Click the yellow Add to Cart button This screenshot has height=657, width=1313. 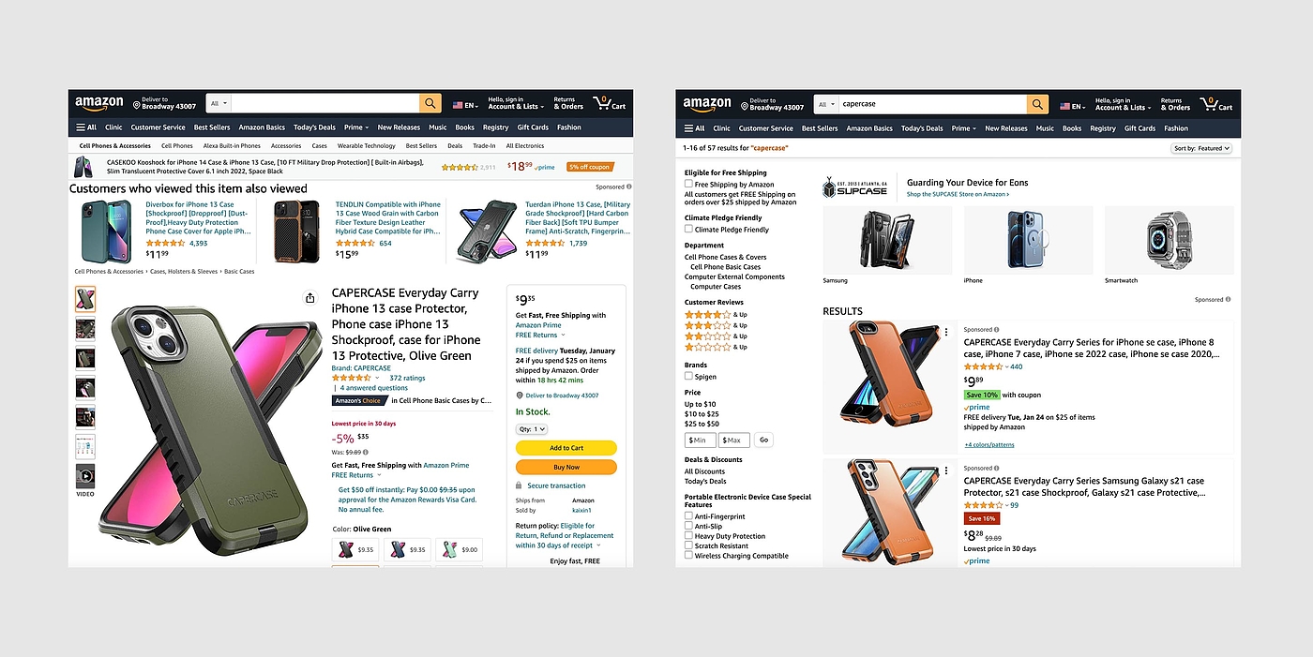tap(566, 448)
